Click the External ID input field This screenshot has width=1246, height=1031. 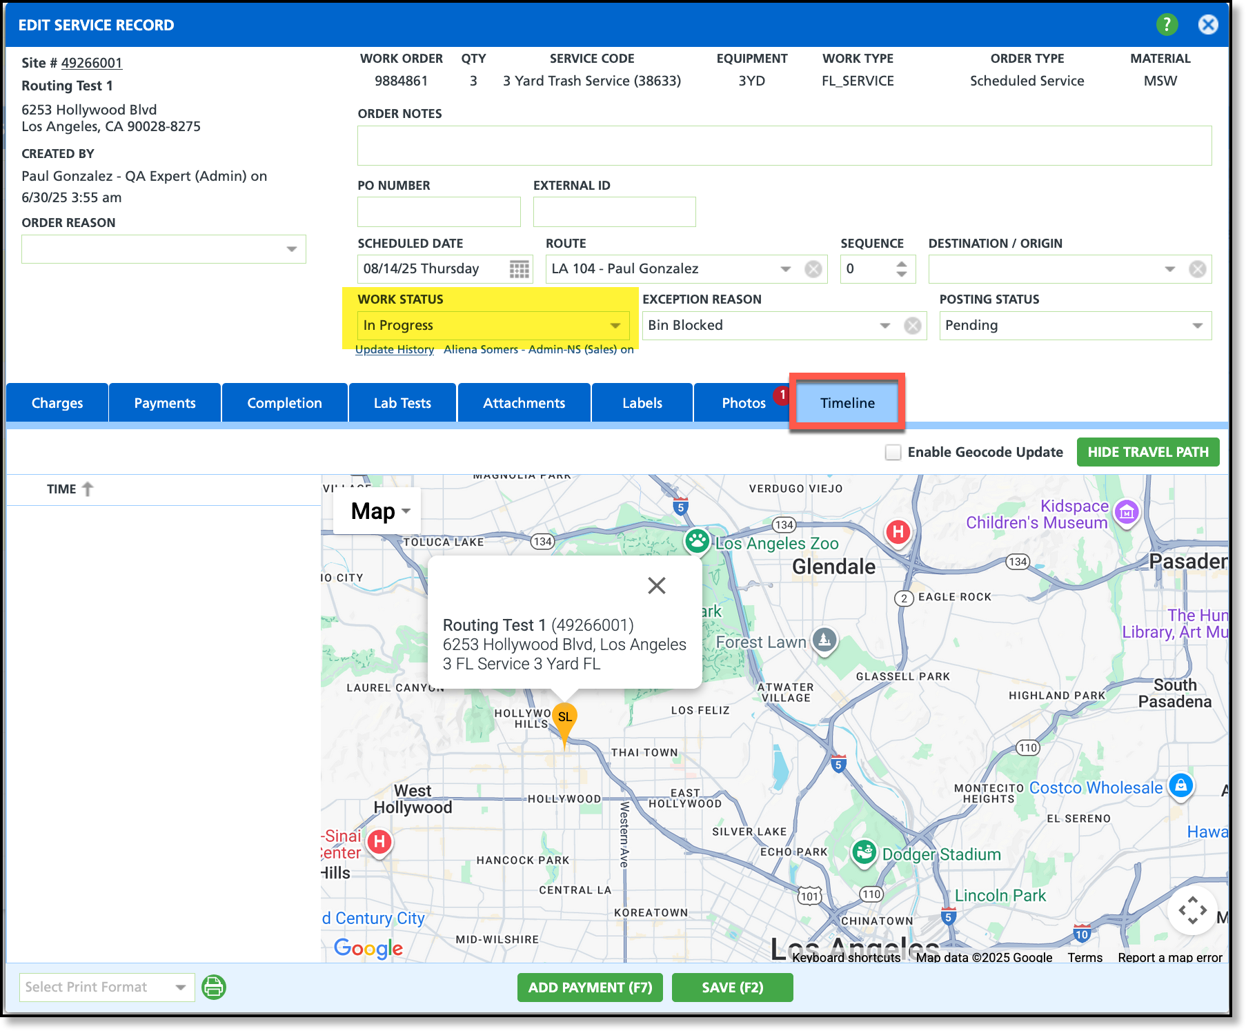click(x=615, y=212)
